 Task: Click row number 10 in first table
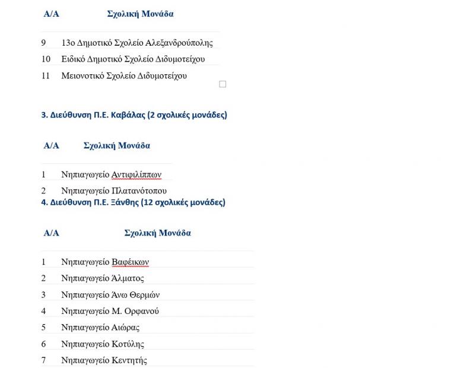coord(46,59)
